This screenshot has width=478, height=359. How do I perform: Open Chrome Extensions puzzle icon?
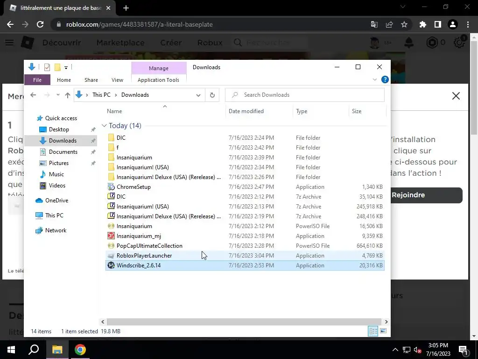(x=422, y=24)
